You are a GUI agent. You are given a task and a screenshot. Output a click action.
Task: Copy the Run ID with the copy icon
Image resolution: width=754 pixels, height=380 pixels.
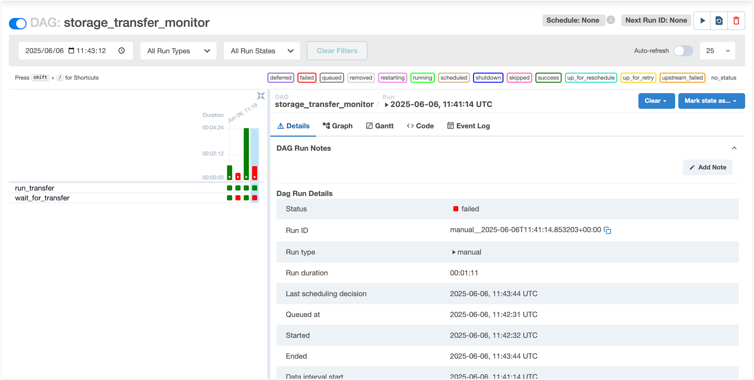(607, 230)
